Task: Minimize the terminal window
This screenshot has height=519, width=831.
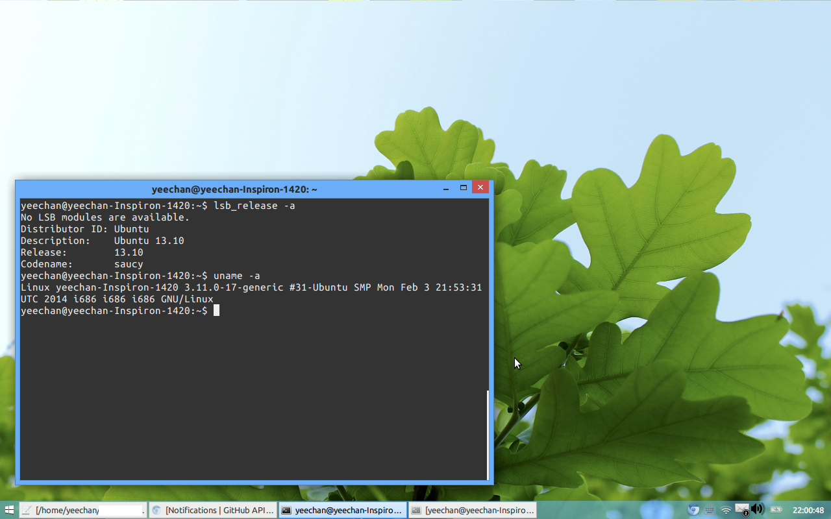Action: (x=446, y=188)
